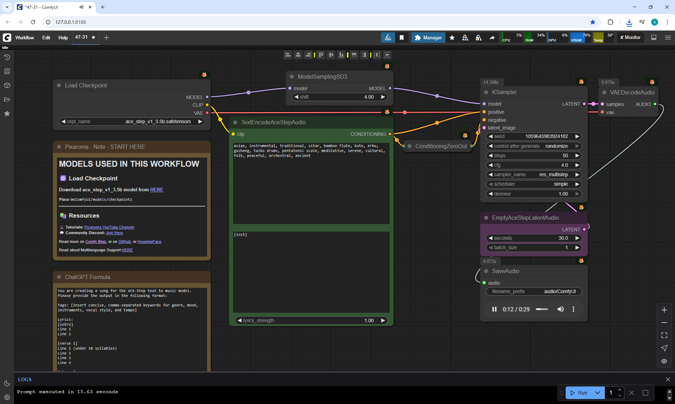Open the queue history sidebar icon
The height and width of the screenshot is (404, 675).
pos(7,57)
